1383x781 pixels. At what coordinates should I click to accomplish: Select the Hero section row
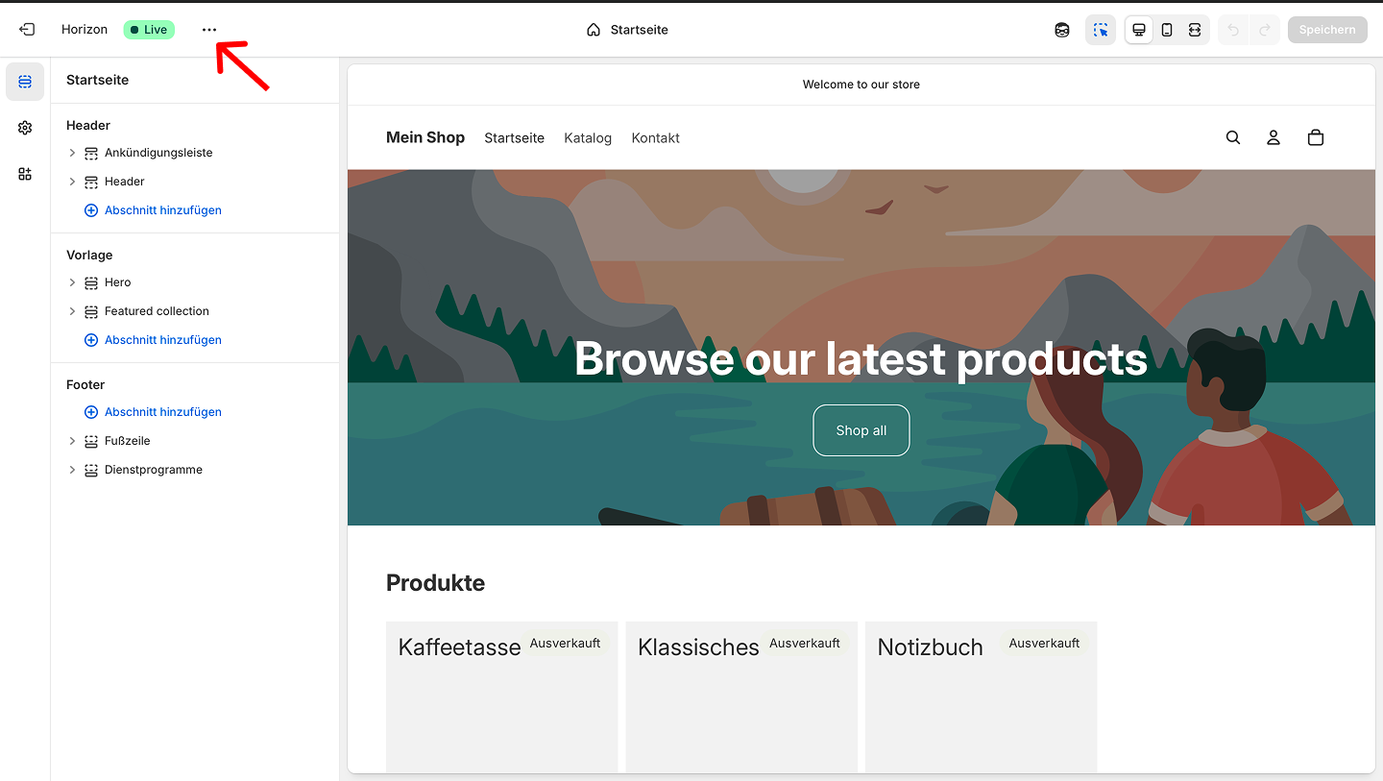click(x=196, y=282)
